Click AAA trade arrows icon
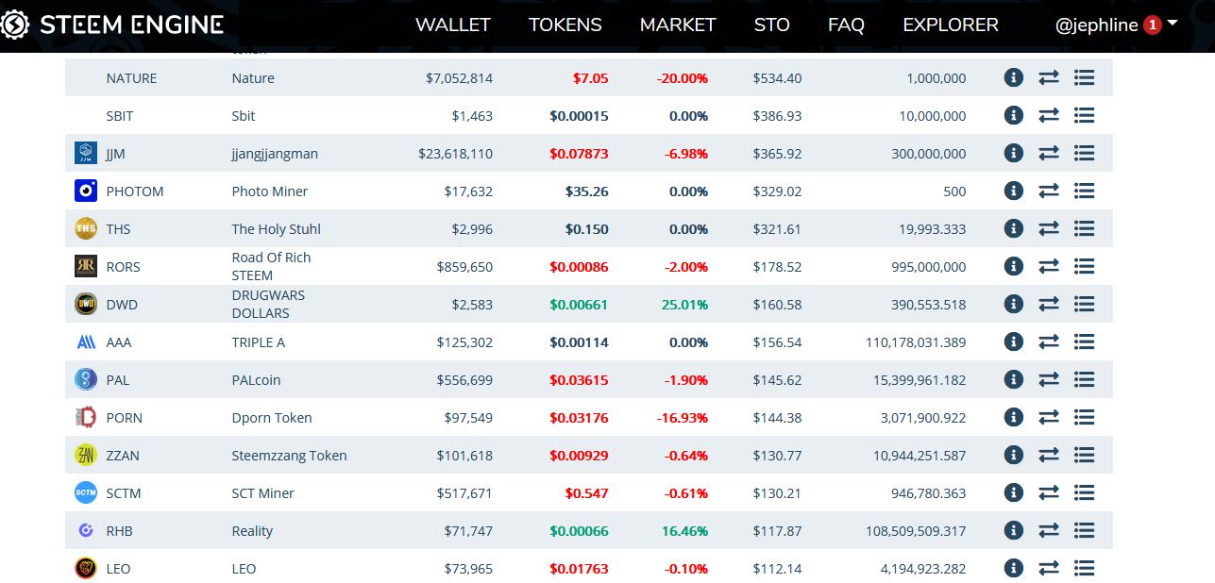This screenshot has width=1215, height=583. (1049, 341)
